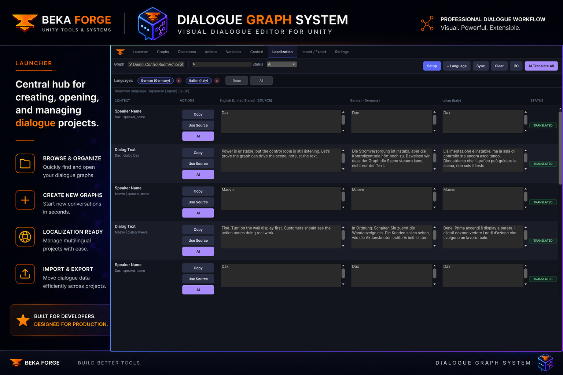Open the Launcher tab
The width and height of the screenshot is (563, 375).
click(140, 52)
